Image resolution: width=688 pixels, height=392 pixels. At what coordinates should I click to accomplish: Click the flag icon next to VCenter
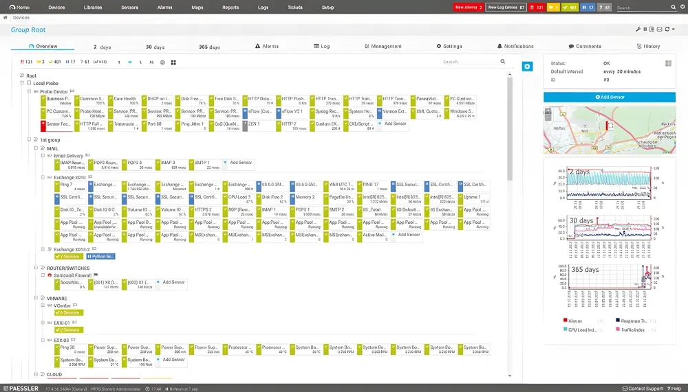(x=75, y=305)
